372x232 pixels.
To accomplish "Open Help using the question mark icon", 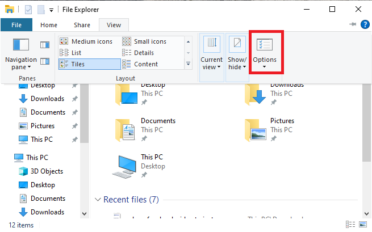I will coord(365,24).
